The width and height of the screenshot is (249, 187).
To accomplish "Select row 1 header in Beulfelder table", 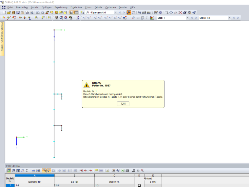I will point(10,185).
